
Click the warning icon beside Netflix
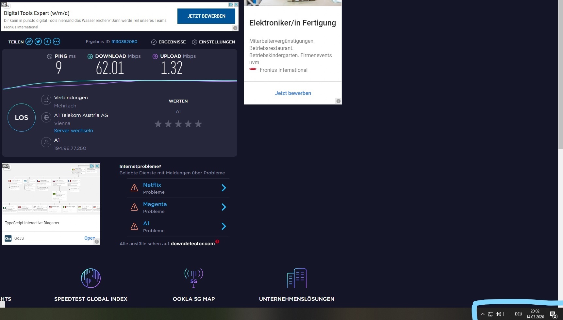pos(134,188)
